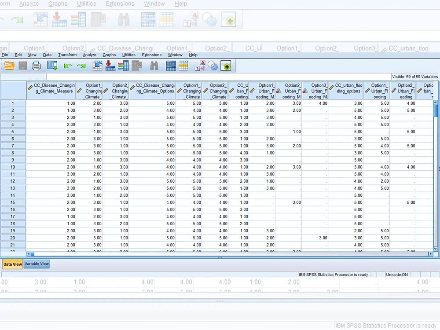Select 3.00 cell in CC_Disease_Changing_Climate_Measure row 14

pyautogui.click(x=51, y=195)
